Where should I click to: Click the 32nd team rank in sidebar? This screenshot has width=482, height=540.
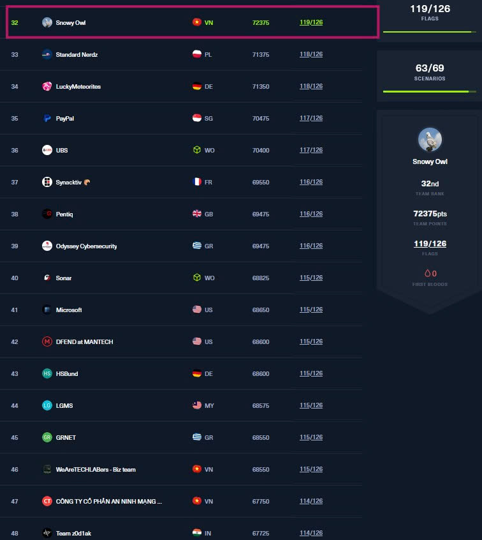(x=430, y=184)
